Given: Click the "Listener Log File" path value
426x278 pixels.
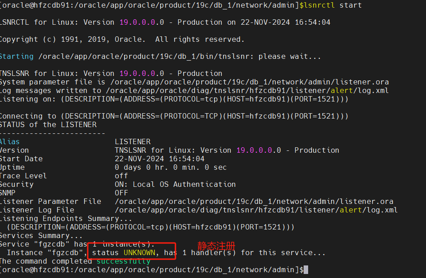Looking at the screenshot, I should pyautogui.click(x=256, y=210).
